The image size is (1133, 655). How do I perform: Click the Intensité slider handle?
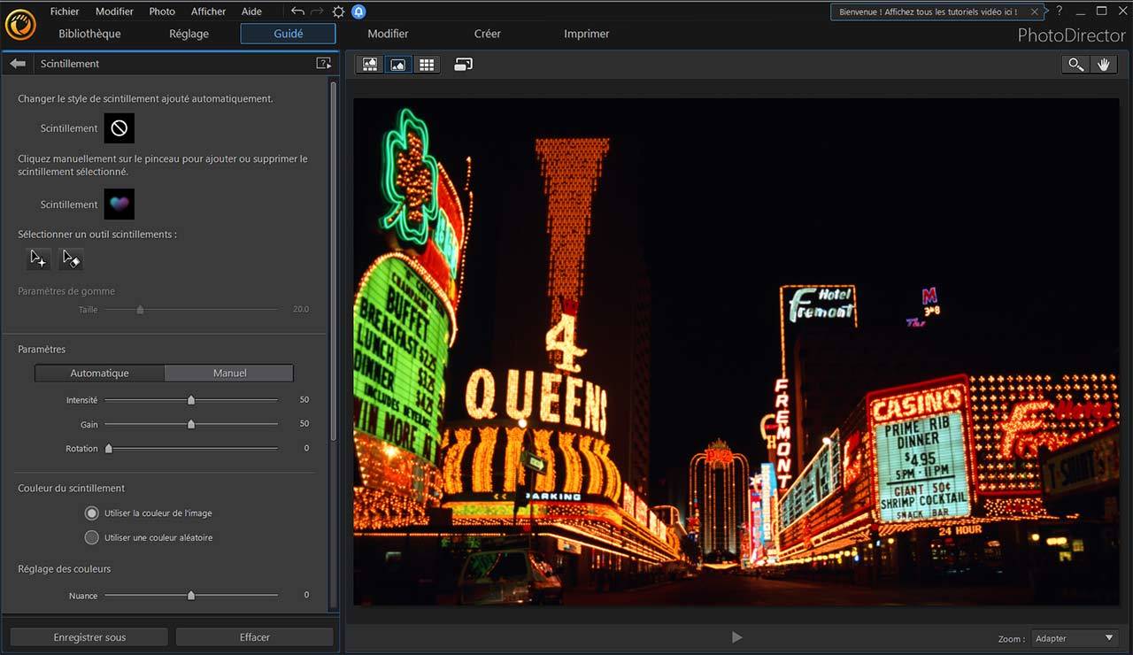coord(191,400)
